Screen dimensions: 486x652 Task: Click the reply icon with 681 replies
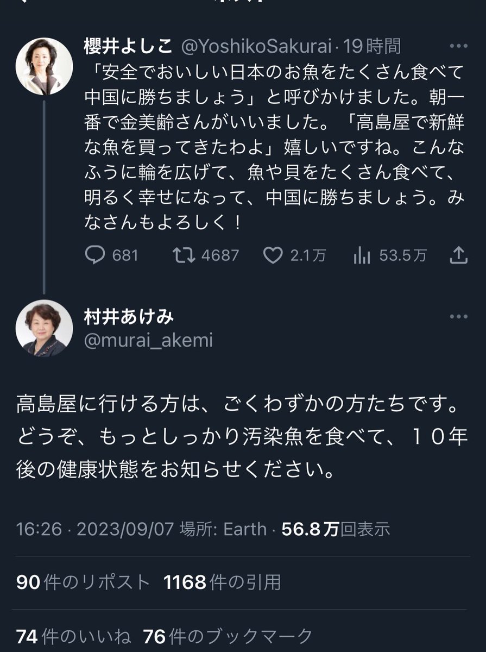tap(95, 254)
